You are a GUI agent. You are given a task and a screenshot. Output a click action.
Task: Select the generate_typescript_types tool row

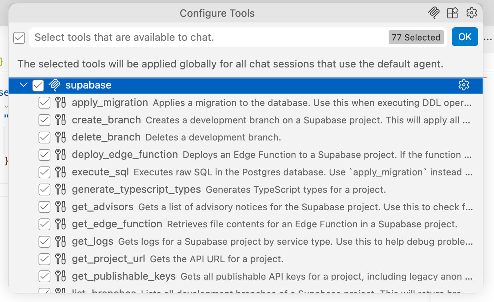click(245, 189)
